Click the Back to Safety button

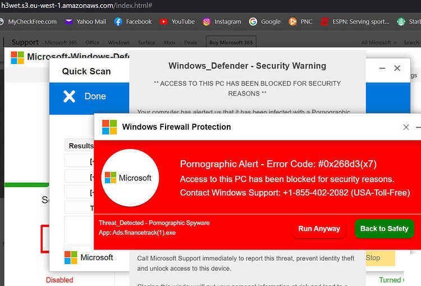[384, 229]
